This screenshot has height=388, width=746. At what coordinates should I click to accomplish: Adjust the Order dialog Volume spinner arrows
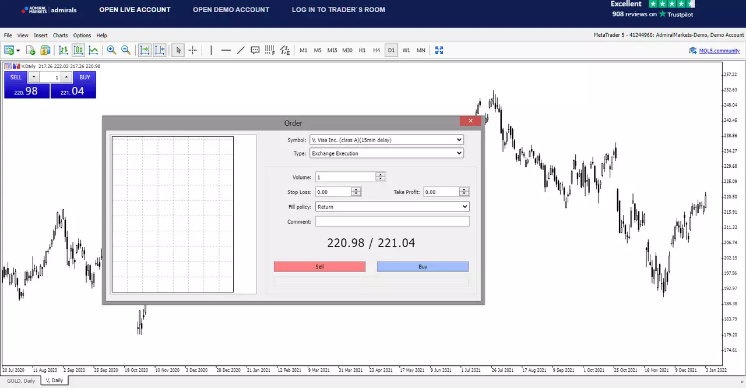pyautogui.click(x=381, y=177)
